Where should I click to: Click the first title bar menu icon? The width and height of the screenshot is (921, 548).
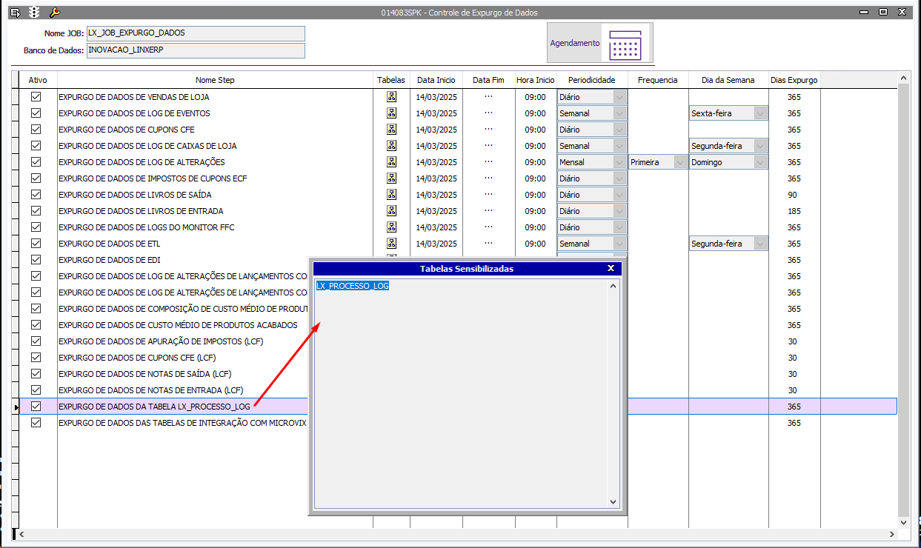[15, 13]
